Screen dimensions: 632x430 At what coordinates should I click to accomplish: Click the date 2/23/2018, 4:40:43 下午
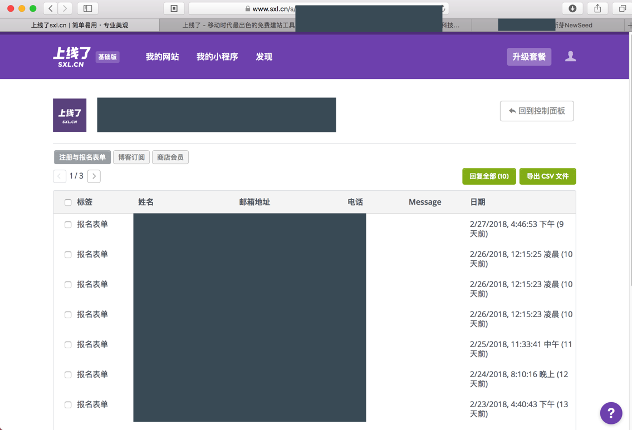pos(519,409)
